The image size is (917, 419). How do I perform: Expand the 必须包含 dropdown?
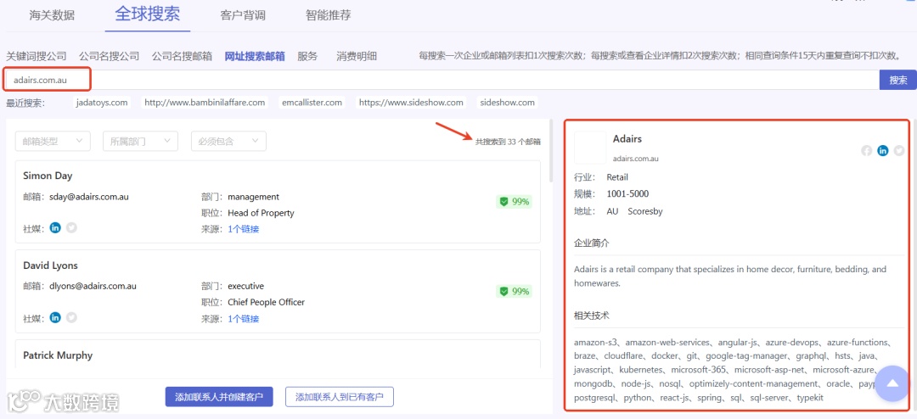[x=228, y=141]
